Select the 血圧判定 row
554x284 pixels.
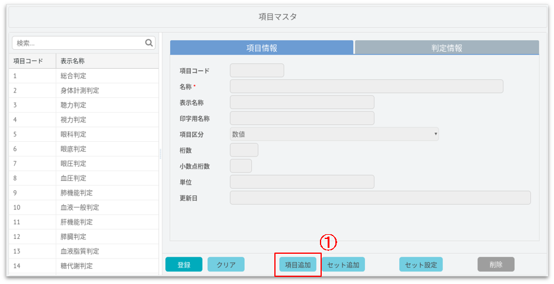(x=84, y=178)
